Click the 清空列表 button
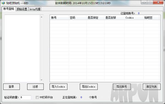Viewport: 165px width, 104px height. pyautogui.click(x=152, y=87)
